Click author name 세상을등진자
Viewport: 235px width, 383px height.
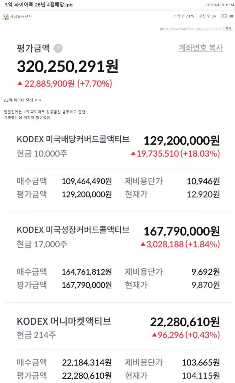pyautogui.click(x=21, y=16)
